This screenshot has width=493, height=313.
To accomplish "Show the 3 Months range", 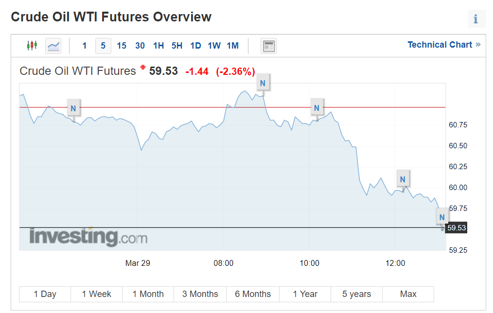I will click(x=200, y=294).
